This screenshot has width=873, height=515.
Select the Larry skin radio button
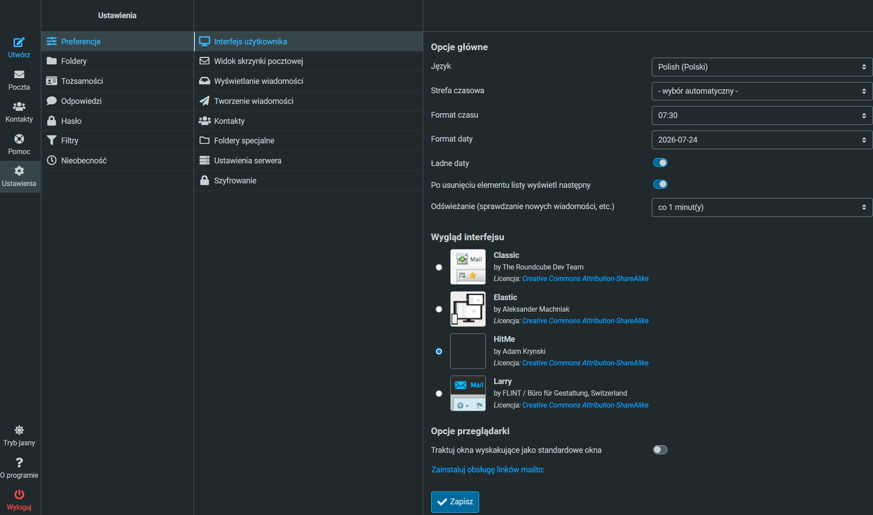point(439,393)
